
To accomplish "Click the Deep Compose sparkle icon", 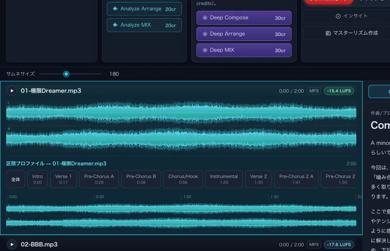I will tap(205, 18).
